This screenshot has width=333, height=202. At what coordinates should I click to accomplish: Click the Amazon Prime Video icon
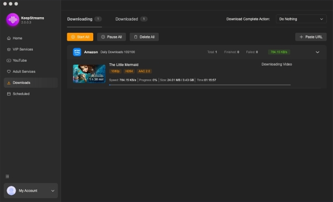pyautogui.click(x=77, y=52)
